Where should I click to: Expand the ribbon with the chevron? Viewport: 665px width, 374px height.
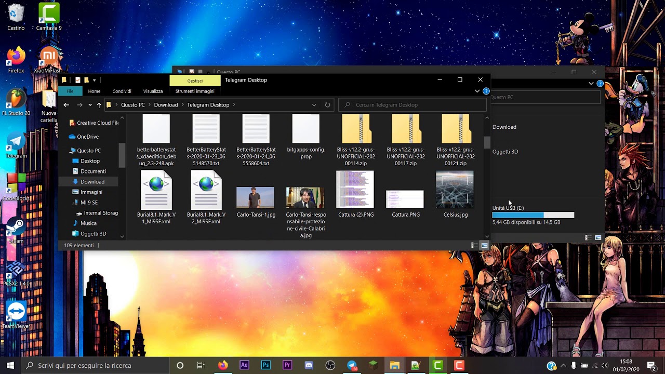click(x=477, y=91)
